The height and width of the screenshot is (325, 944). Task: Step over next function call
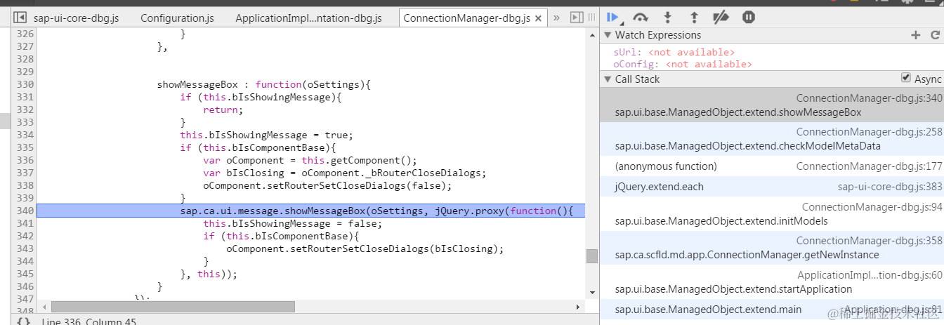tap(640, 17)
